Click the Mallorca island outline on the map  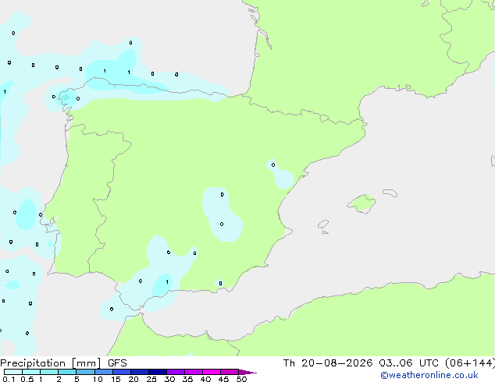[x=361, y=203]
